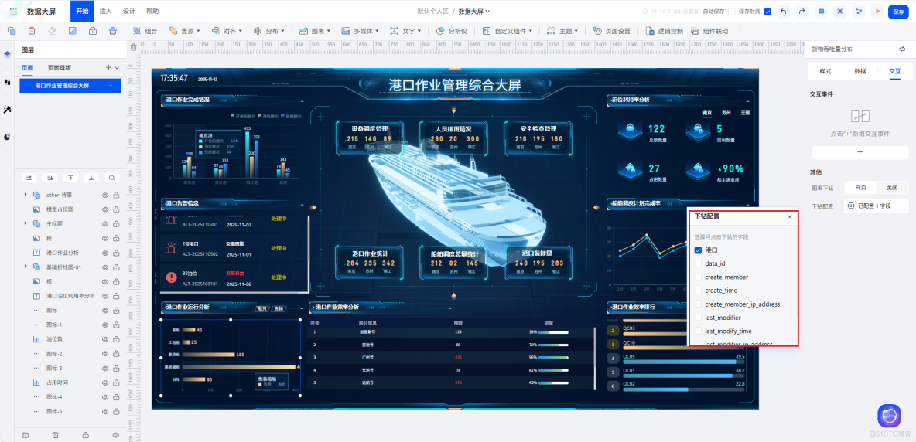Viewport: 916px width, 442px height.
Task: Check the last_modifier field checkbox
Action: coord(698,318)
